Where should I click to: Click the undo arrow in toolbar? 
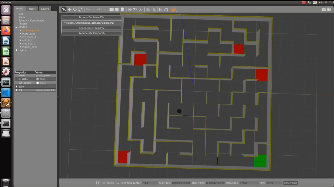[x=88, y=10]
